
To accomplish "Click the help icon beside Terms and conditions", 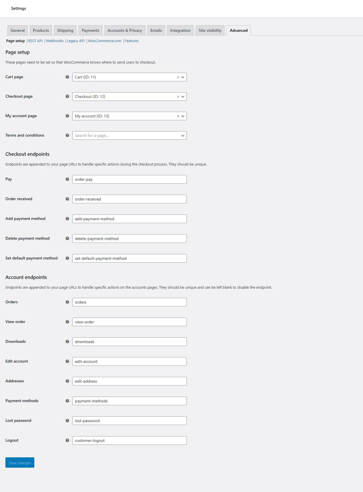I will [67, 135].
